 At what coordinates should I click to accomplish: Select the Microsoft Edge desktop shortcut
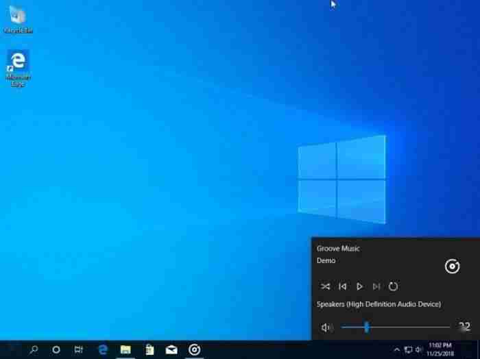tap(18, 69)
